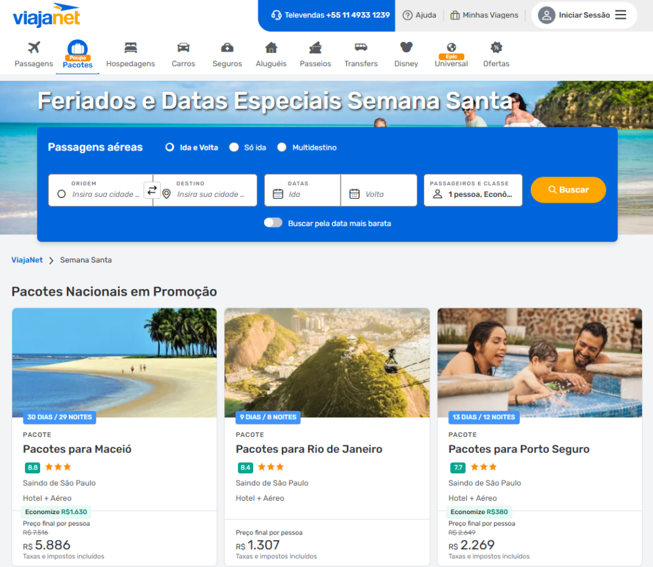The image size is (653, 567).
Task: Click the ViajaNet breadcrumb link
Action: point(27,260)
